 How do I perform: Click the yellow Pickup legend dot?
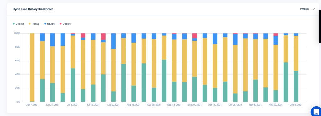(x=30, y=24)
